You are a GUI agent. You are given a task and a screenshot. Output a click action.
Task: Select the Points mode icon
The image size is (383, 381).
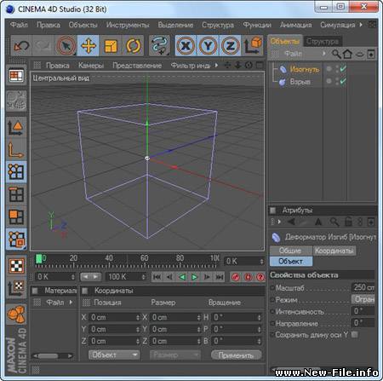point(16,172)
